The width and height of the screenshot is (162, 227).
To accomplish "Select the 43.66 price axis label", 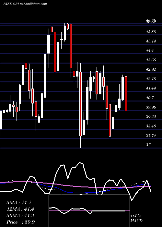I will 151,60.
